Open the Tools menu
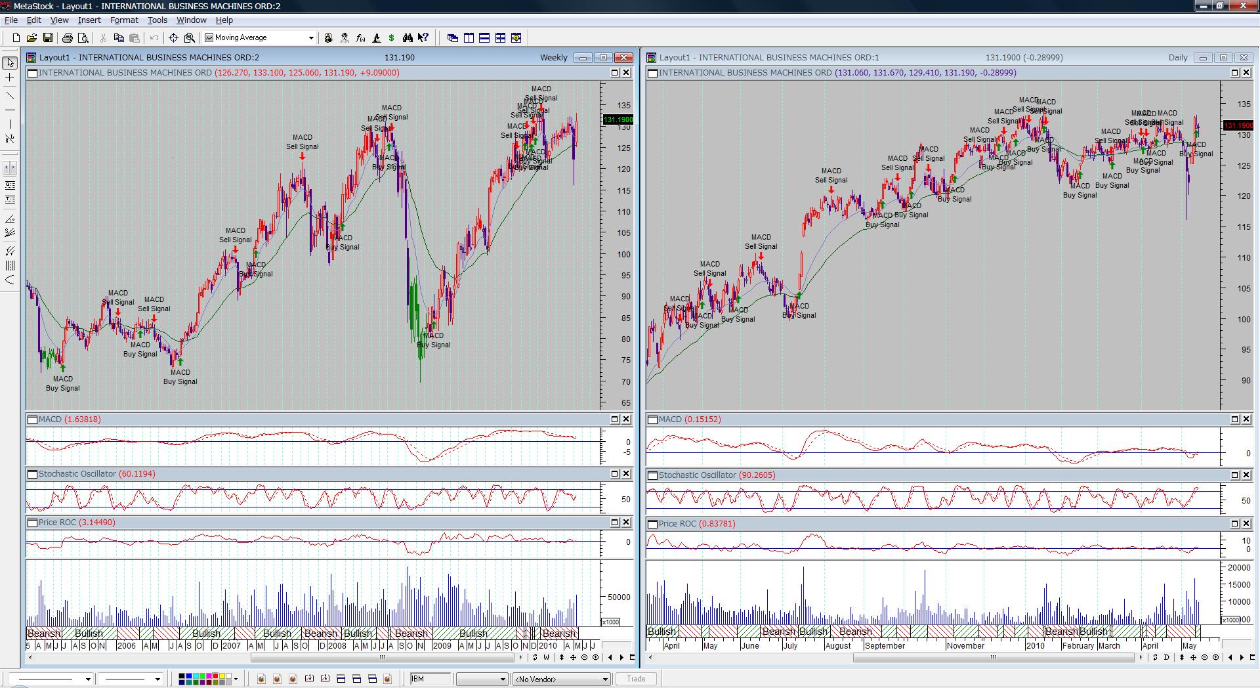The image size is (1260, 688). tap(157, 20)
